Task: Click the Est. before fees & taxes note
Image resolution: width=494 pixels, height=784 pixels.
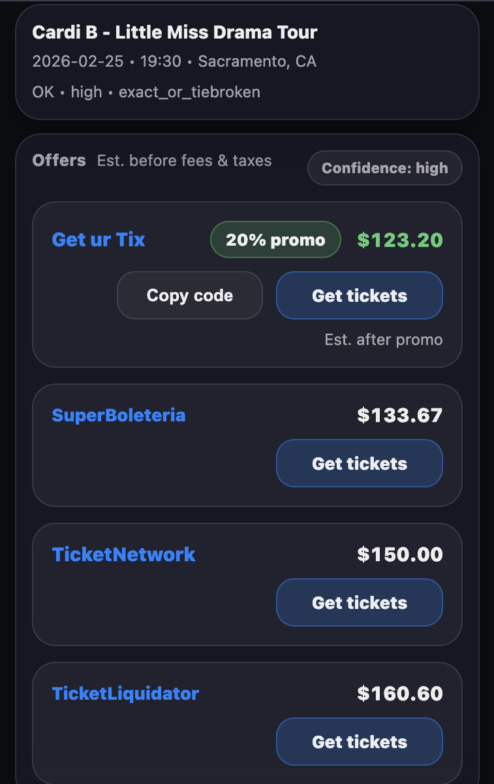Action: [x=183, y=161]
